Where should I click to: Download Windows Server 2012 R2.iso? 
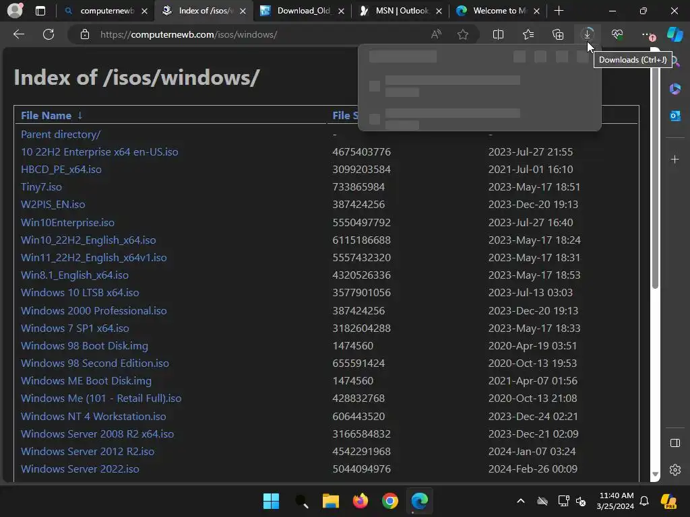(88, 451)
